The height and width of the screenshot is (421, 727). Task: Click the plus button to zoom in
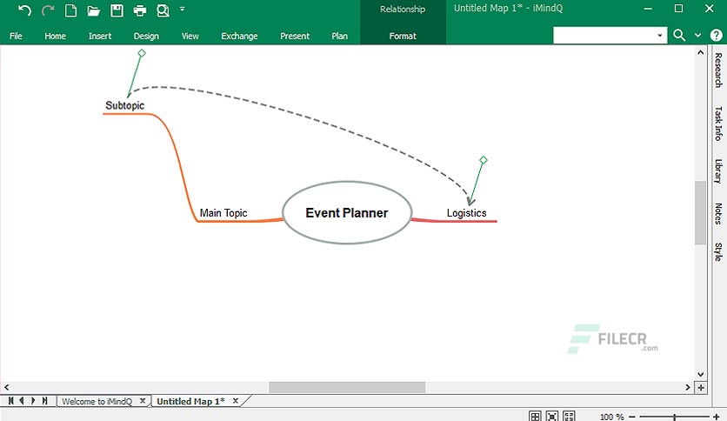[x=717, y=418]
